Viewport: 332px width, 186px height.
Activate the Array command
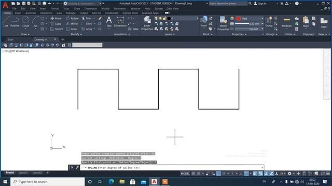[x=87, y=29]
